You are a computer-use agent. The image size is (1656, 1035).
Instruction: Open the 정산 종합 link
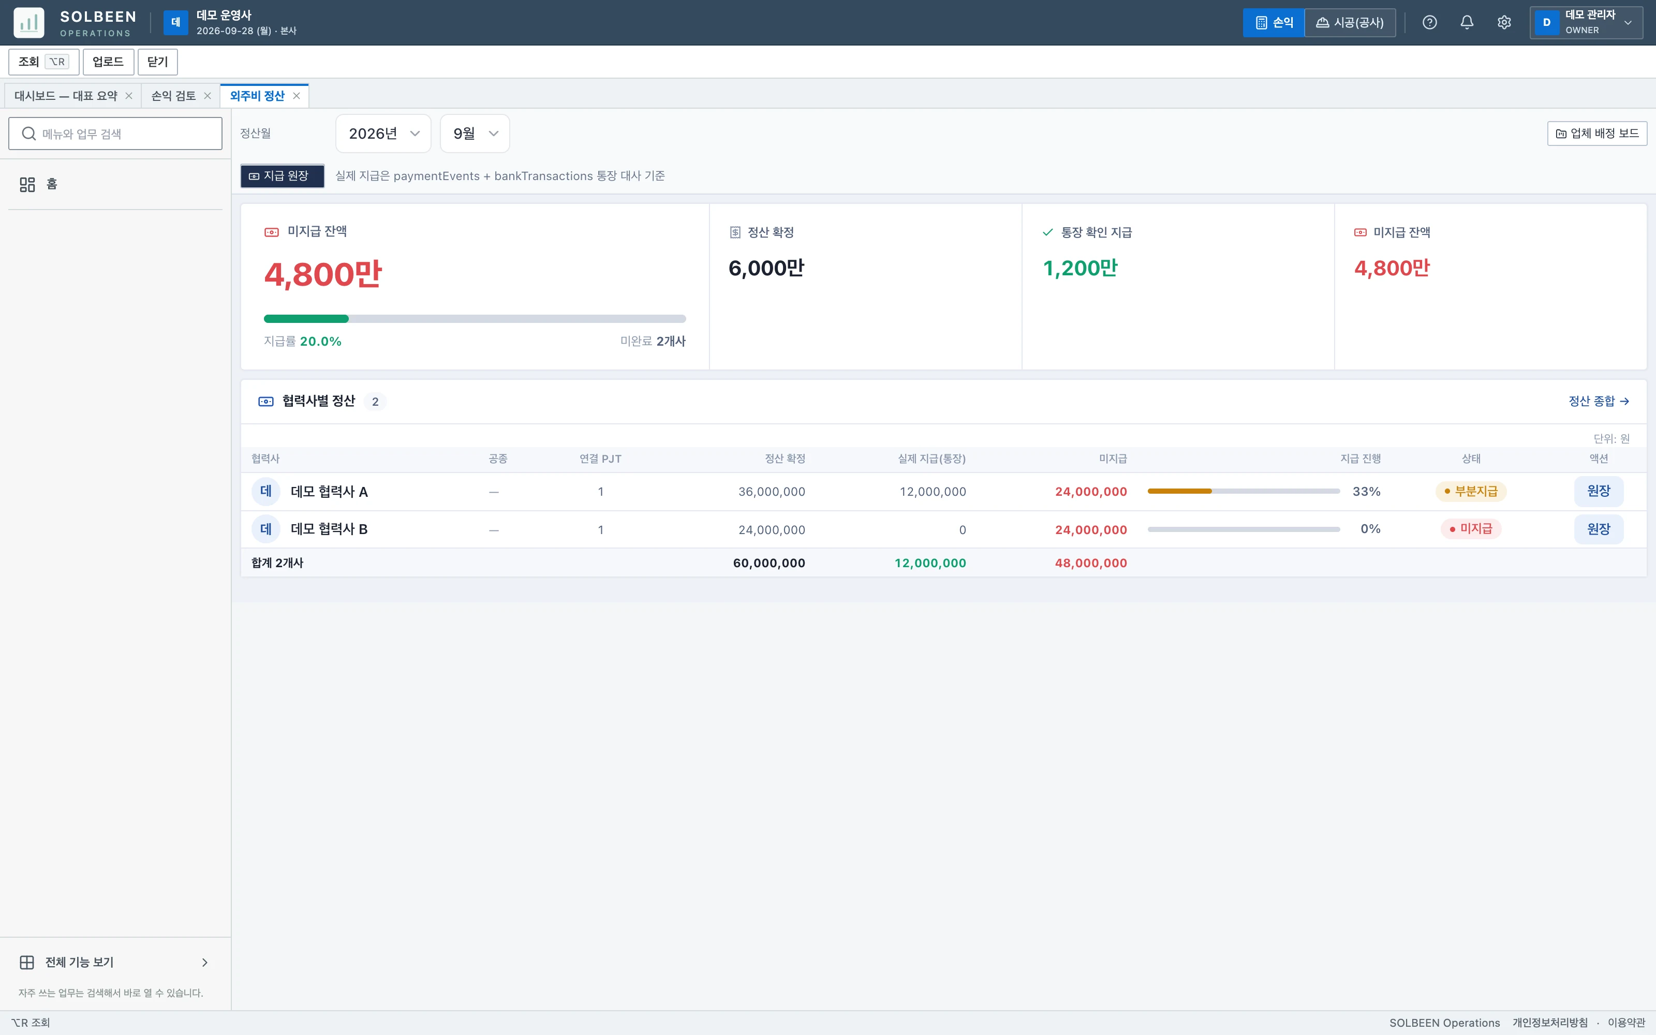1599,401
